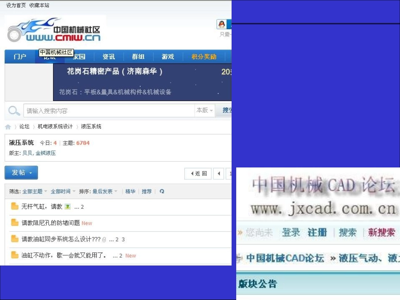Click folder icon beside 请教阻尼孔 thread
The height and width of the screenshot is (300, 400).
15,223
